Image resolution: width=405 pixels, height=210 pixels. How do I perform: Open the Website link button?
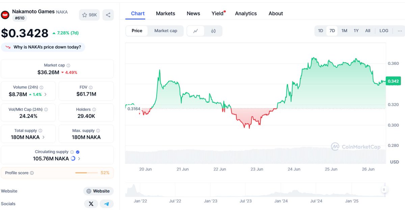[99, 191]
